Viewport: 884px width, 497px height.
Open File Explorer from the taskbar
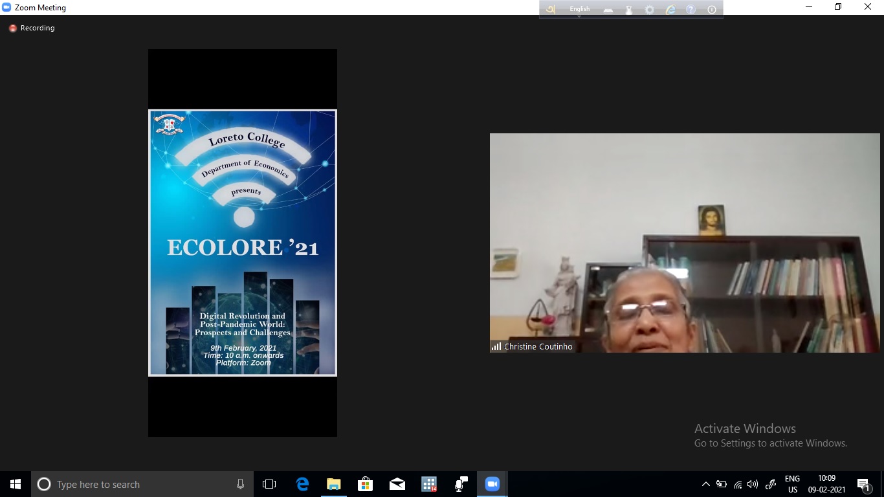333,484
